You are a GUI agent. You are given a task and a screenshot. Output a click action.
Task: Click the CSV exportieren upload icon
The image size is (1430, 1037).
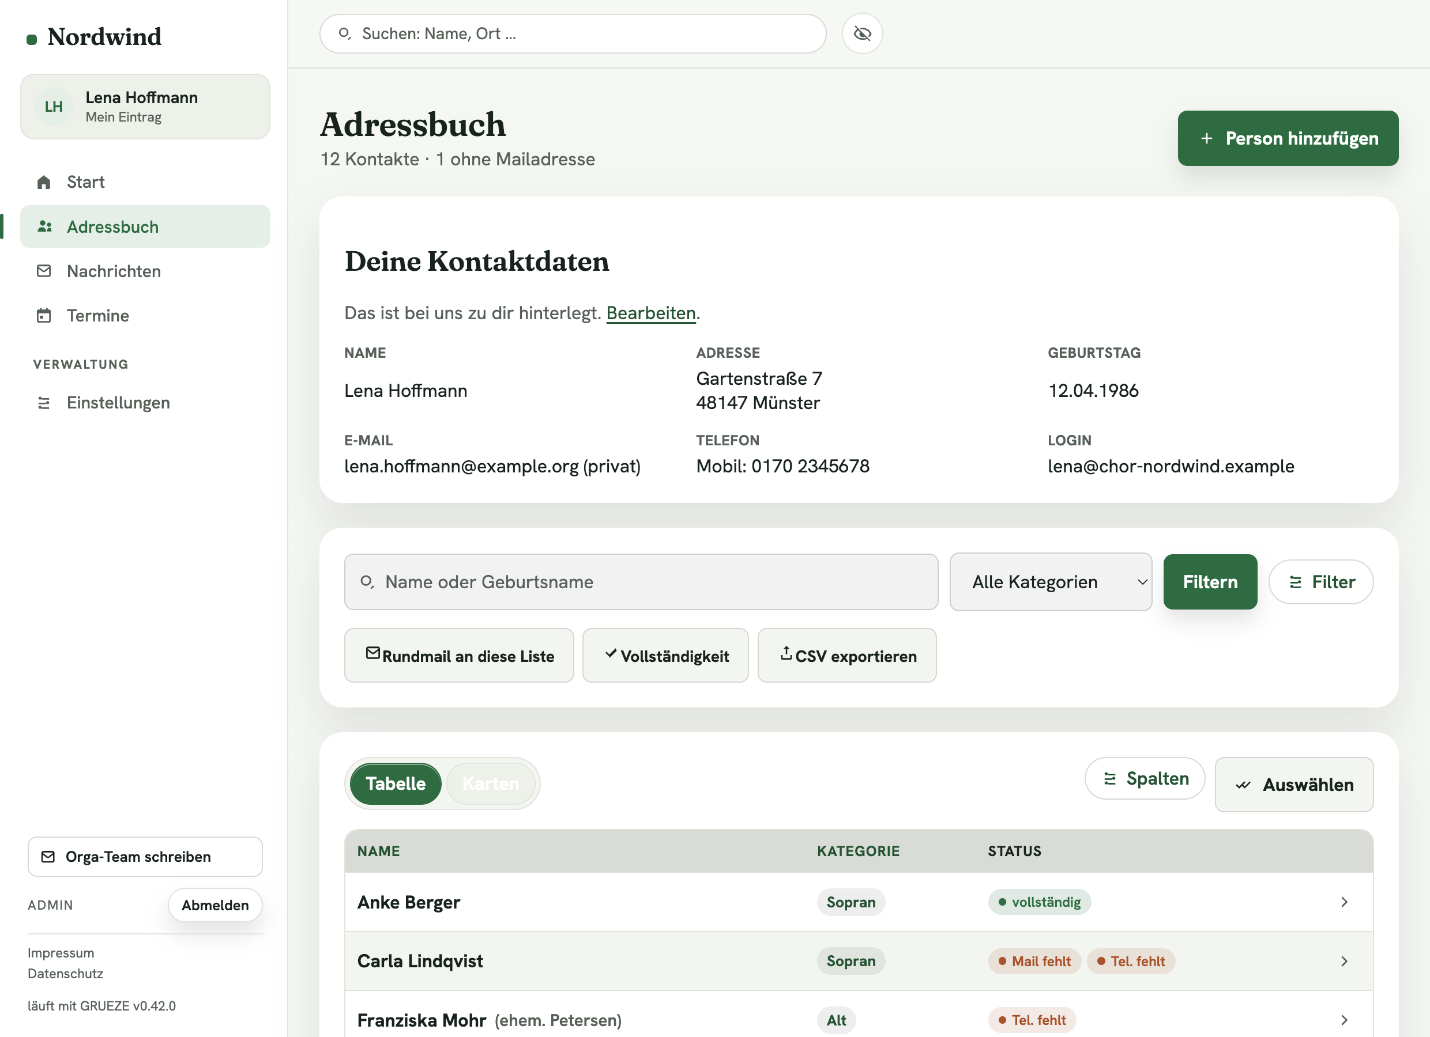click(x=785, y=653)
